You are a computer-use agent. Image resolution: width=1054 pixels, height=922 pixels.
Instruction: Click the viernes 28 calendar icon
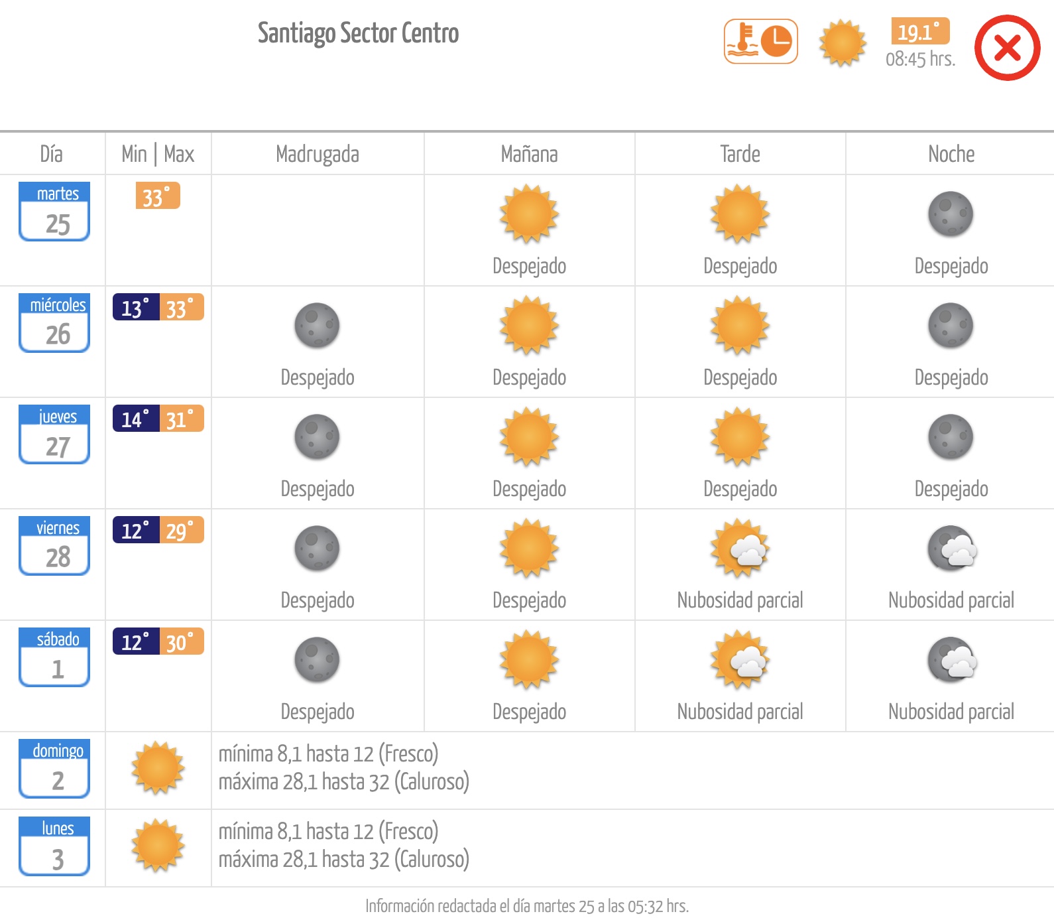pyautogui.click(x=54, y=545)
